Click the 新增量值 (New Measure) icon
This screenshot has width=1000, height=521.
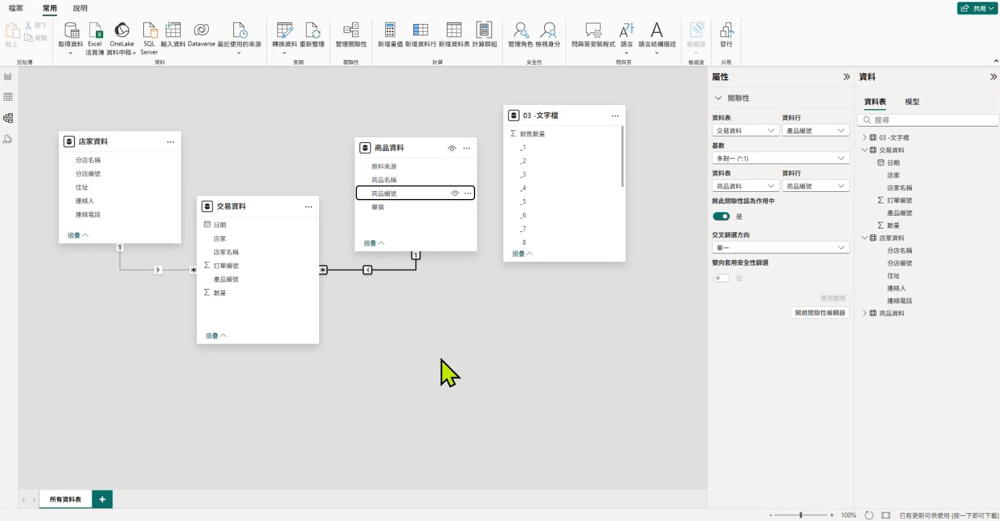pos(390,31)
